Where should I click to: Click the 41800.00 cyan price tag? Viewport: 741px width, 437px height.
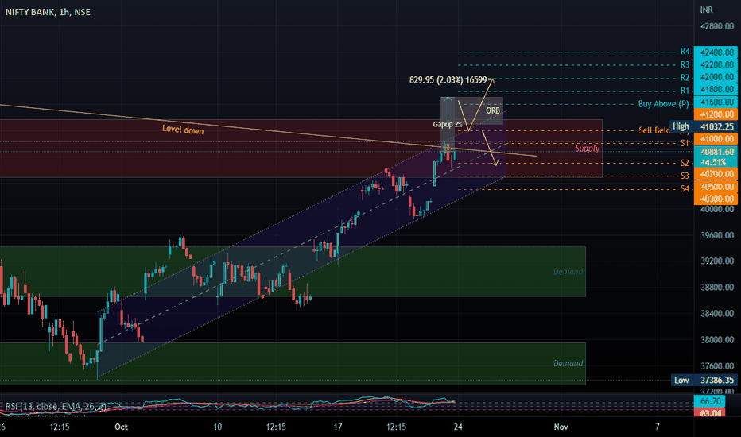tap(716, 89)
